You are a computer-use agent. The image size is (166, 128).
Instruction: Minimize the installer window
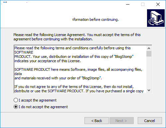coord(128,4)
